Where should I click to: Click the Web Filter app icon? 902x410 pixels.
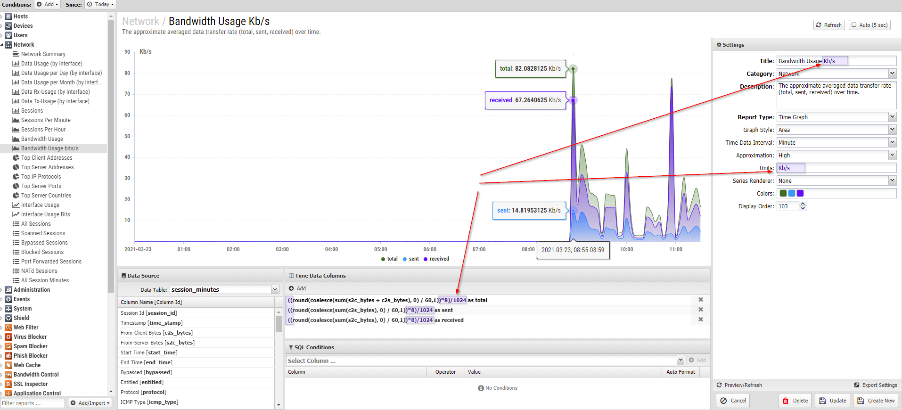pos(8,328)
